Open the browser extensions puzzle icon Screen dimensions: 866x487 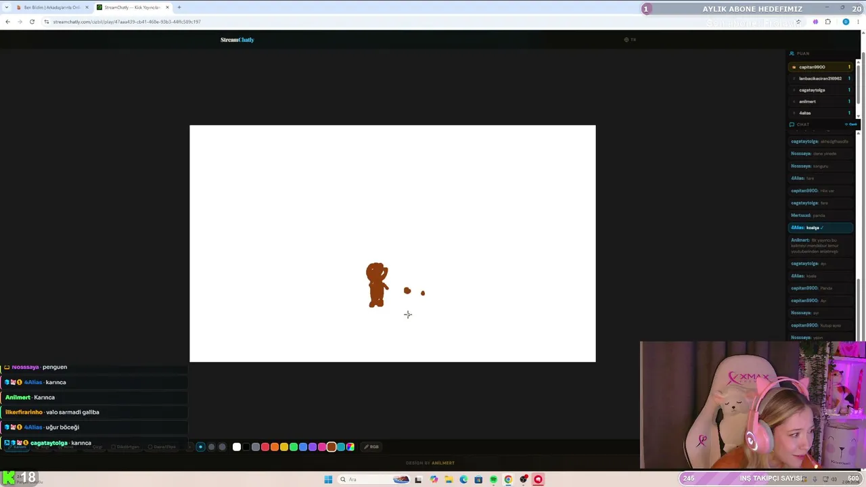click(827, 22)
